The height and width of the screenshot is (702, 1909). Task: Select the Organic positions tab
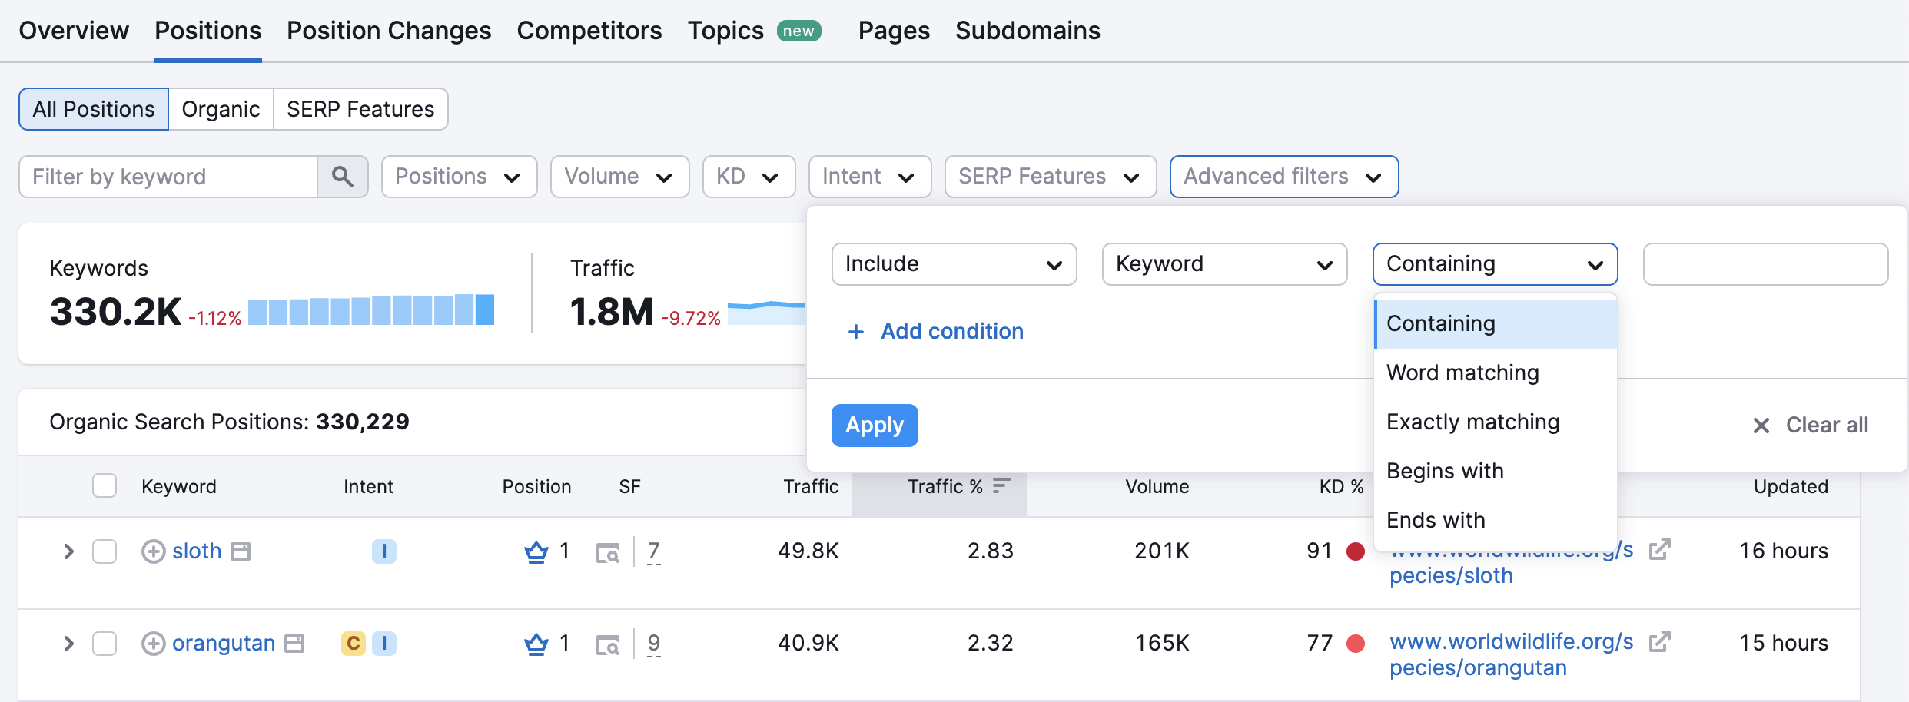(221, 108)
